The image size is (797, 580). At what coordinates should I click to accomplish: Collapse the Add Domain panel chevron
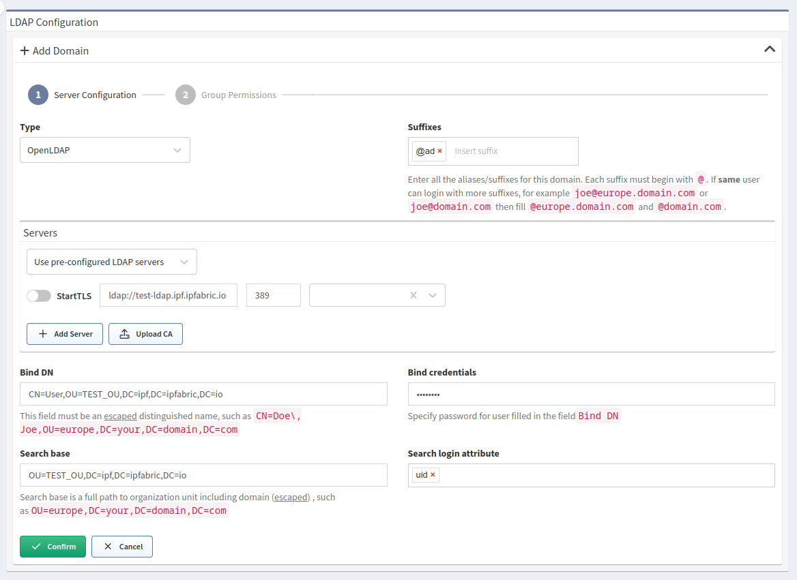769,49
